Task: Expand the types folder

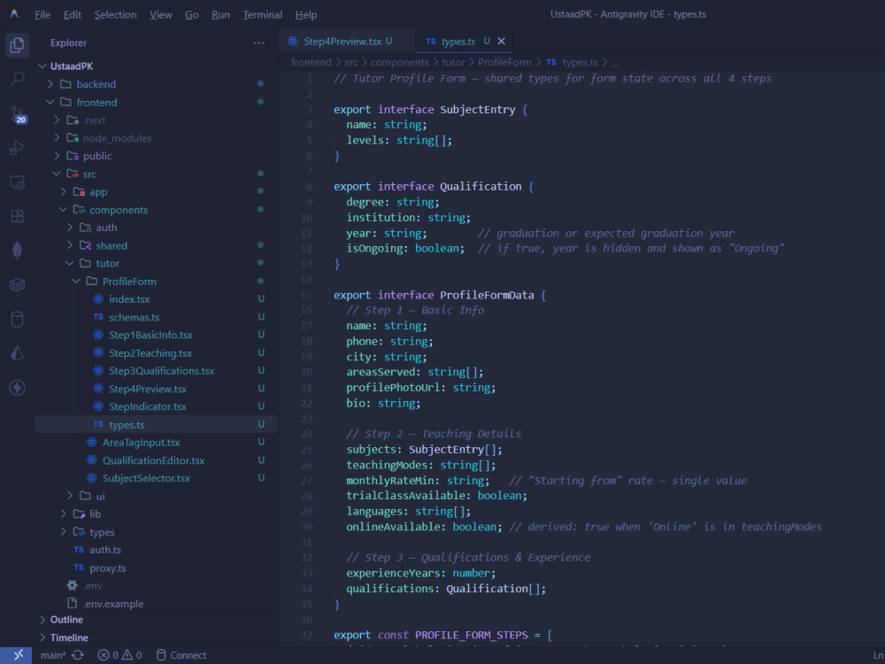Action: 156,532
